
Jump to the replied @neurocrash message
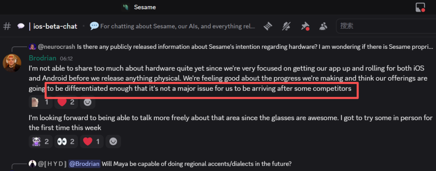click(254, 47)
